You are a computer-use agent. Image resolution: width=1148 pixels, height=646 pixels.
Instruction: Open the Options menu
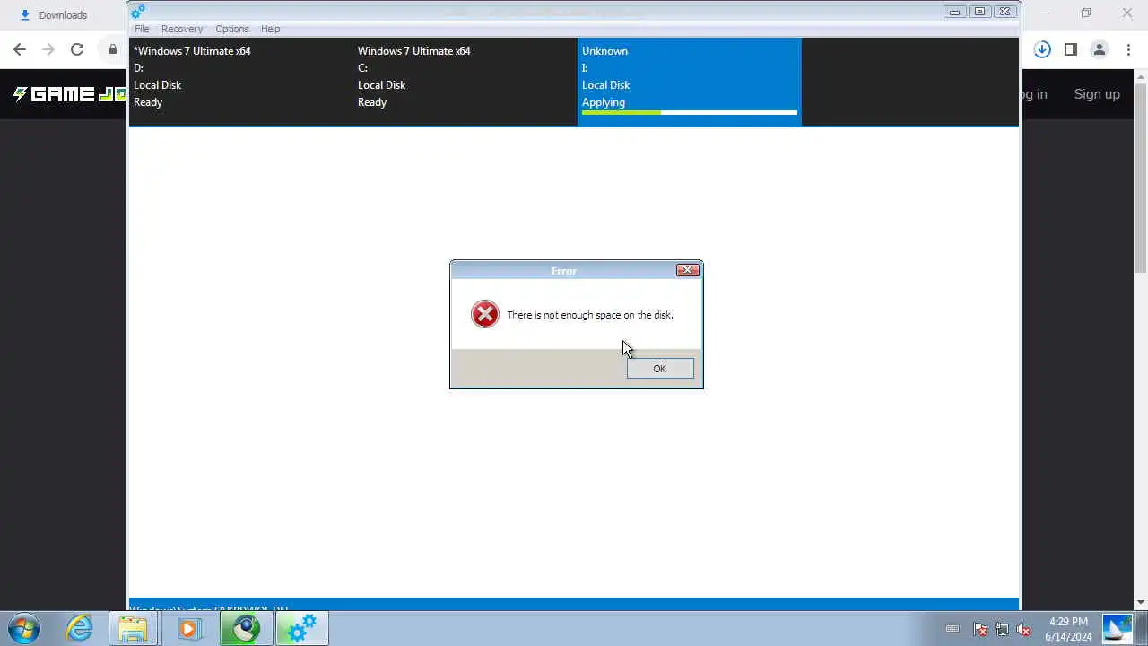pos(232,29)
